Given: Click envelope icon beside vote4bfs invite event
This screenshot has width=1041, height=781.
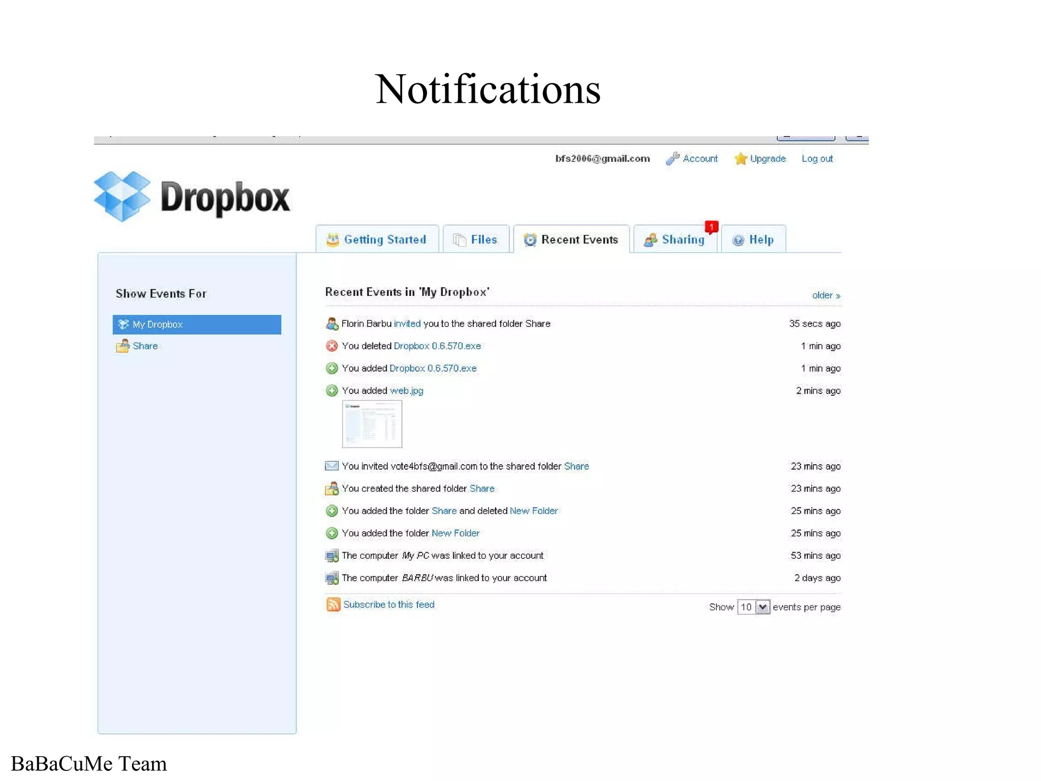Looking at the screenshot, I should click(332, 466).
